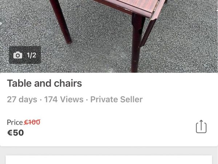The width and height of the screenshot is (218, 164).
Task: Tap the white card below listing details
Action: click(x=109, y=160)
